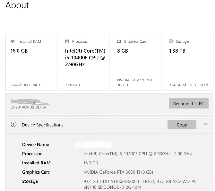Click the About page heading
Screen dimensions: 215x191
[x=17, y=5]
